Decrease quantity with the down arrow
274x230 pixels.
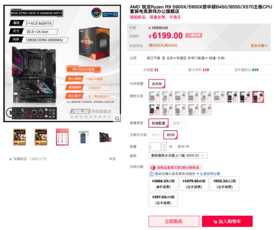tap(164, 149)
